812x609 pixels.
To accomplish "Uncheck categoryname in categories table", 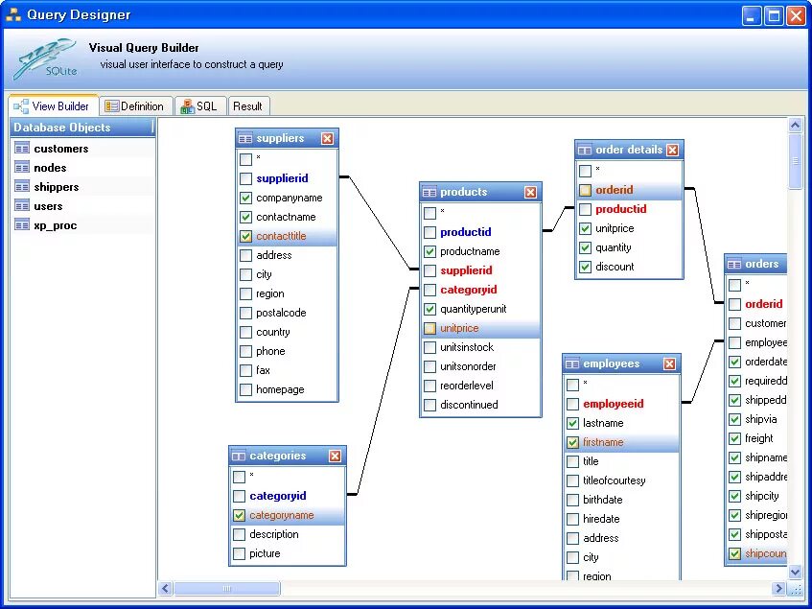I will pos(240,516).
